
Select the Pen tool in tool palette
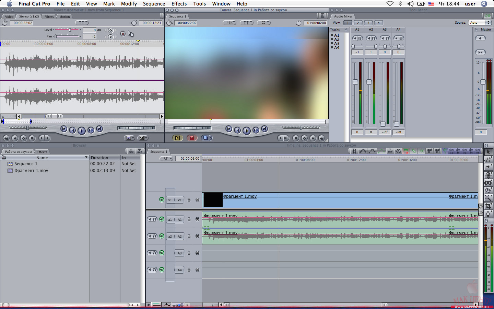488,213
